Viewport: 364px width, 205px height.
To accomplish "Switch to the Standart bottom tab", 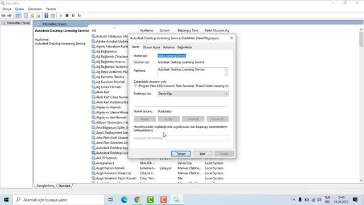I will pyautogui.click(x=64, y=186).
